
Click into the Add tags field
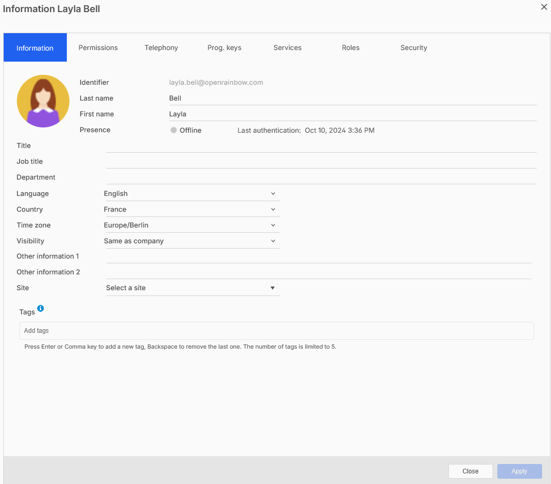276,331
